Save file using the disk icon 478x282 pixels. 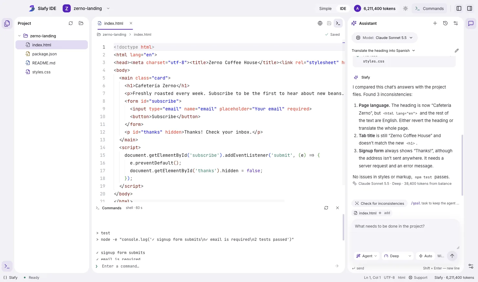tap(329, 23)
